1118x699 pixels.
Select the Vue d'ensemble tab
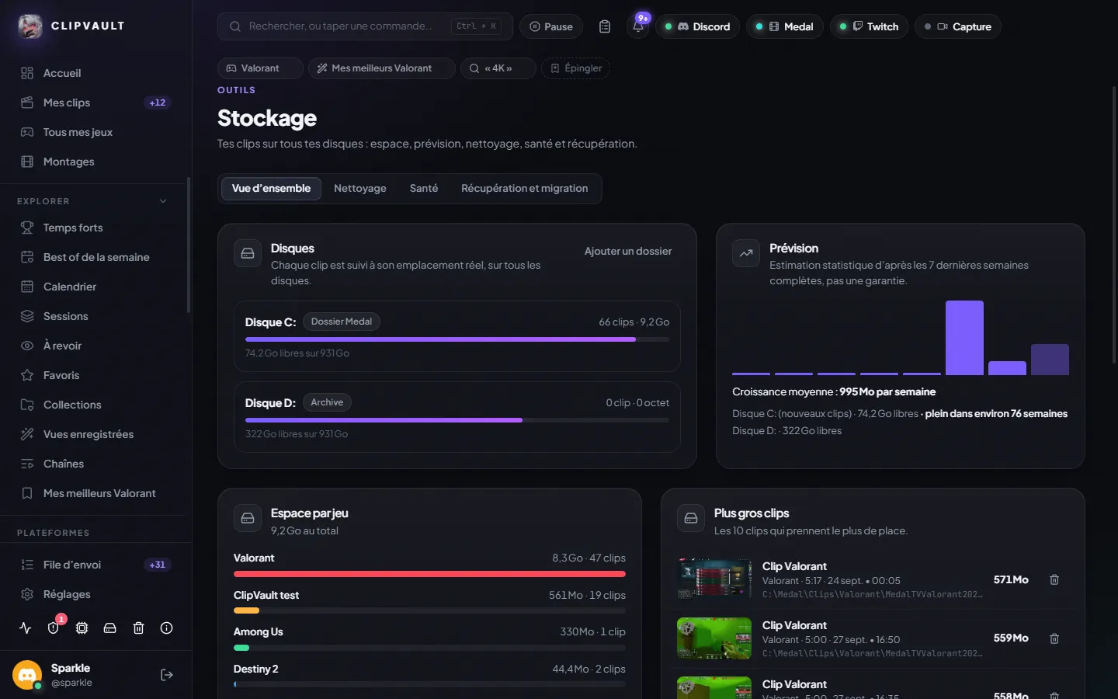coord(271,189)
